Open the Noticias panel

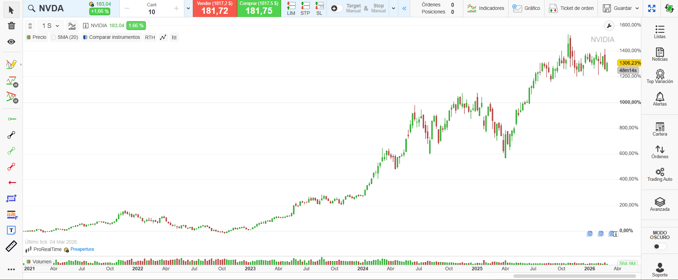click(x=660, y=54)
